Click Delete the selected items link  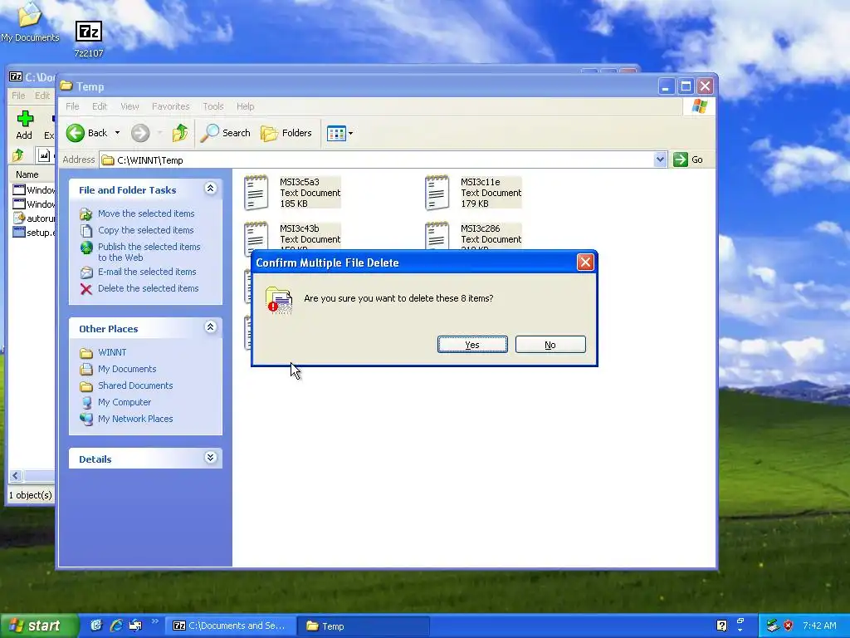point(148,288)
